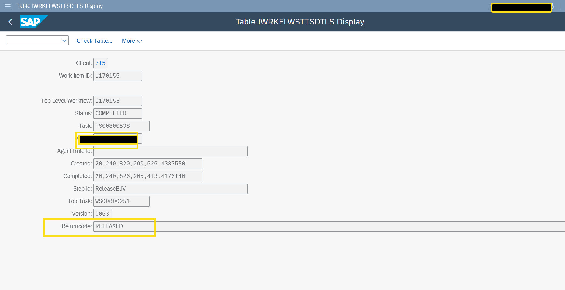565x290 pixels.
Task: Click the 'Work Item ID:' label
Action: (x=75, y=76)
